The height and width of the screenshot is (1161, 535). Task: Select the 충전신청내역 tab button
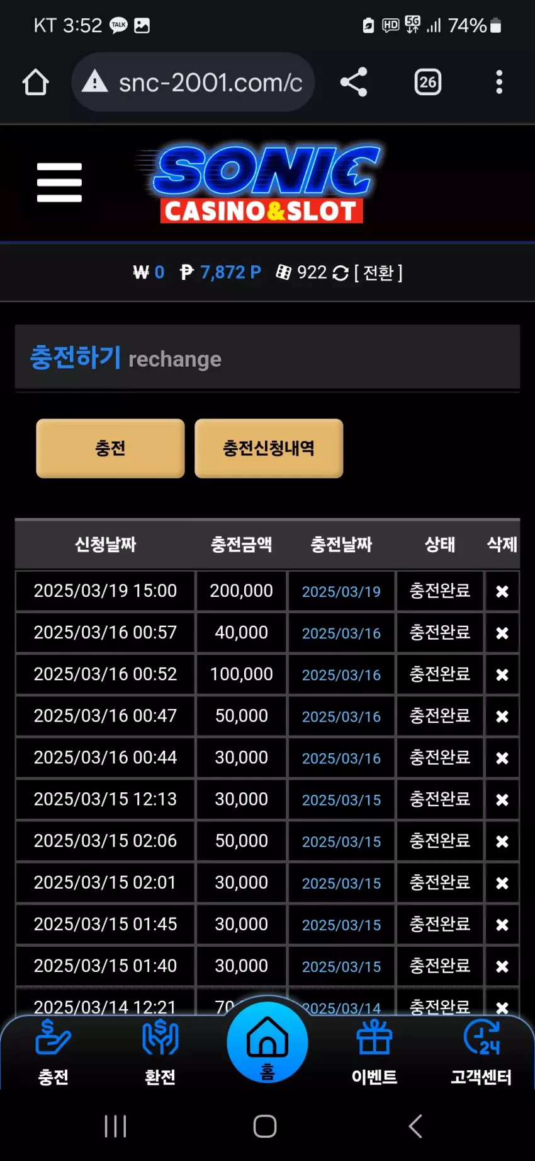269,448
